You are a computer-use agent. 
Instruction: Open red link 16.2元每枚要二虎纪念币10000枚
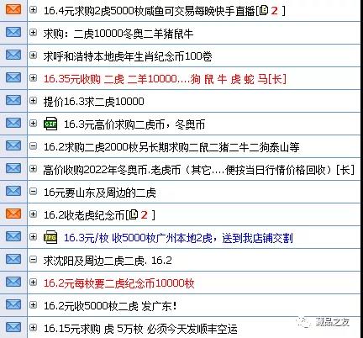coord(118,283)
